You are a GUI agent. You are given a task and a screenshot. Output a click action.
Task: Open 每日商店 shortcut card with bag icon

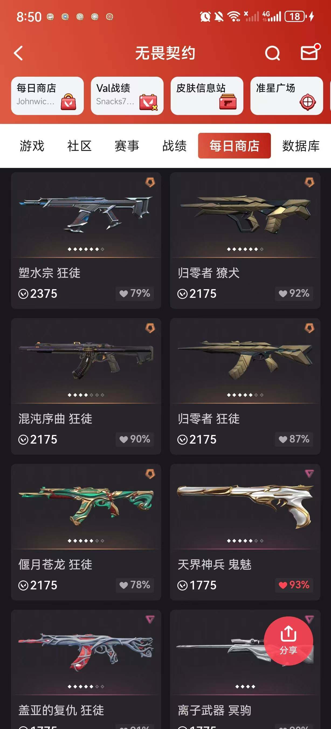[x=47, y=96]
